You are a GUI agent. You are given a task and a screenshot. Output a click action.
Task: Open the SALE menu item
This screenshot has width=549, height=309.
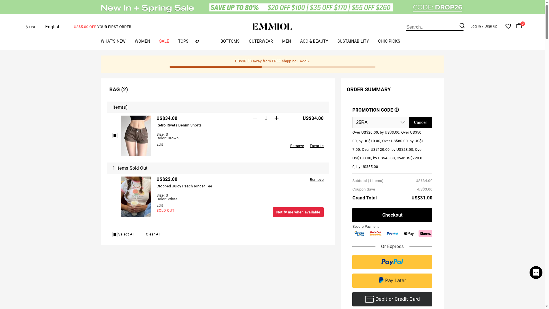(x=164, y=41)
